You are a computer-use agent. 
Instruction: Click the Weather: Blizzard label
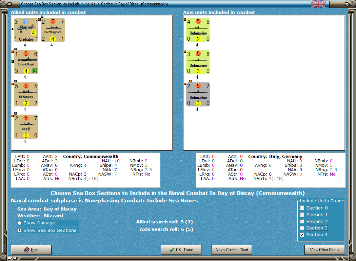click(40, 216)
